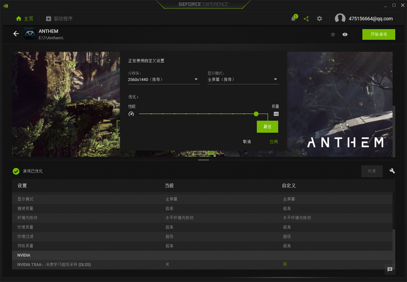This screenshot has width=407, height=282.
Task: Click the share icon
Action: 306,19
